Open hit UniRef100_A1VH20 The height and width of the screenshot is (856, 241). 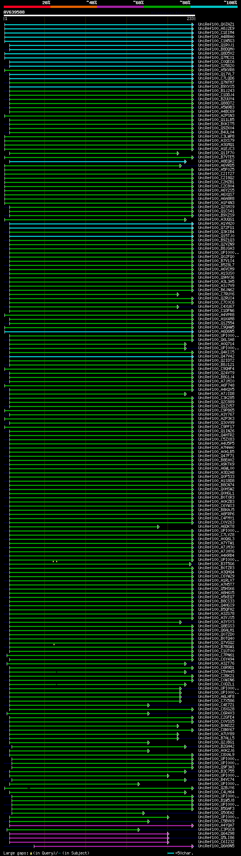[x=216, y=223]
